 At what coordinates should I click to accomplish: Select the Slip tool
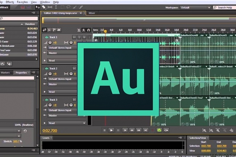(50, 7)
